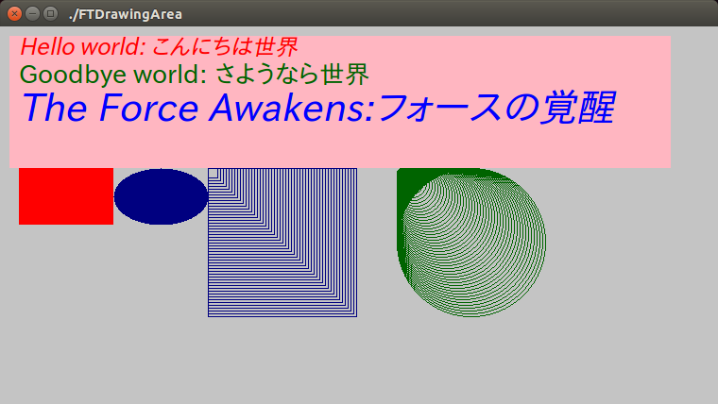
Task: Click the green 'Goodbye world' text line
Action: 195,75
